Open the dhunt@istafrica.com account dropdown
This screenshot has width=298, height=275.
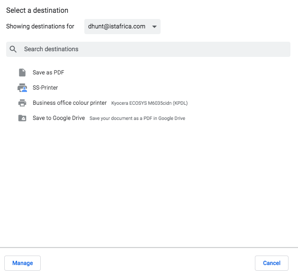pyautogui.click(x=122, y=27)
